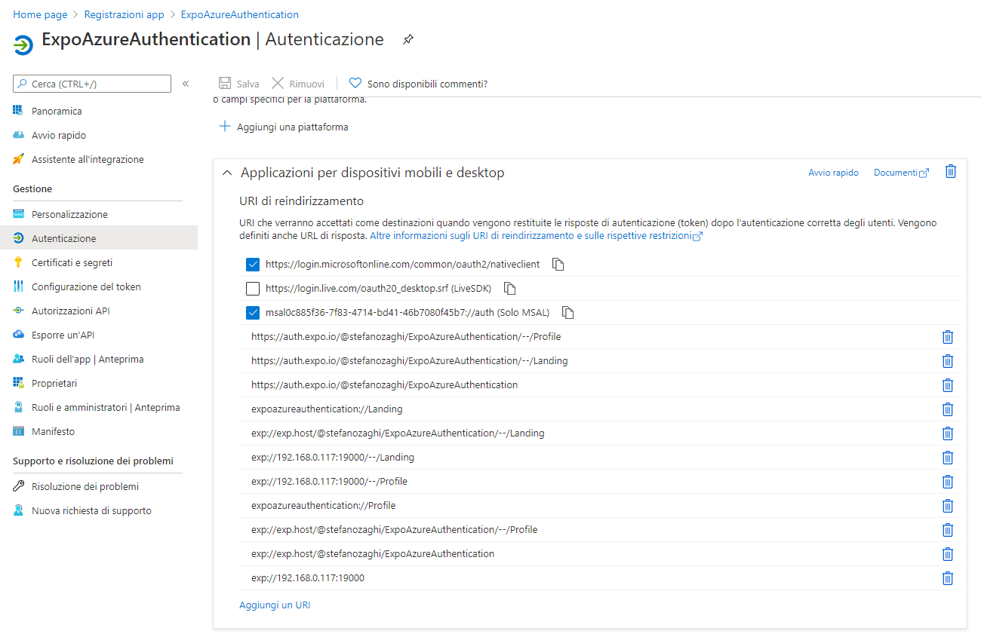Uncheck the nativeclient redirect URI checkbox
The width and height of the screenshot is (981, 634).
253,265
